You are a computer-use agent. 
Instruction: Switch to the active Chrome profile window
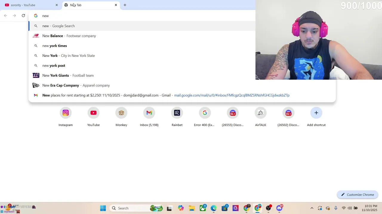(x=258, y=208)
